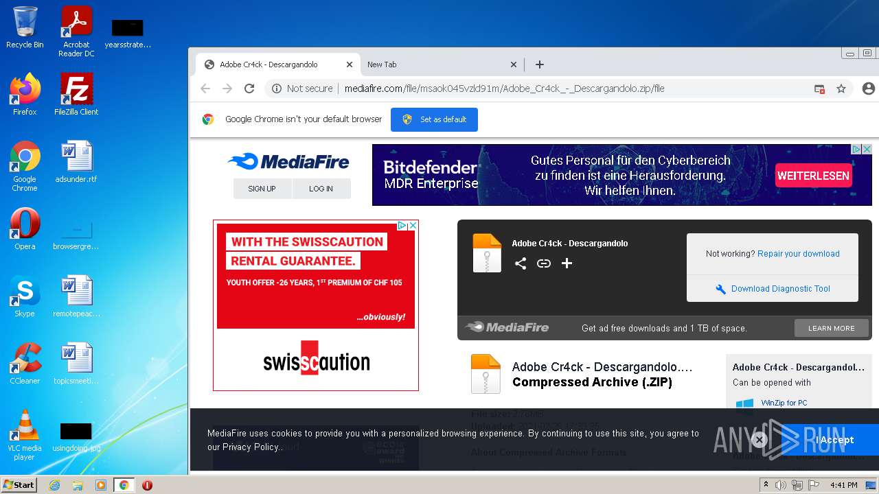Image resolution: width=879 pixels, height=494 pixels.
Task: Open adsunder.rtf document on desktop
Action: pos(76,162)
